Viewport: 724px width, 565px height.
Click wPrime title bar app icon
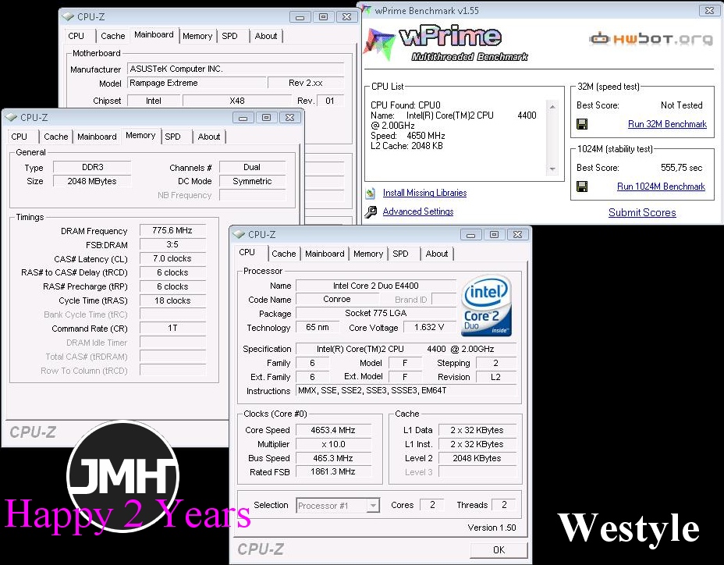[x=367, y=9]
